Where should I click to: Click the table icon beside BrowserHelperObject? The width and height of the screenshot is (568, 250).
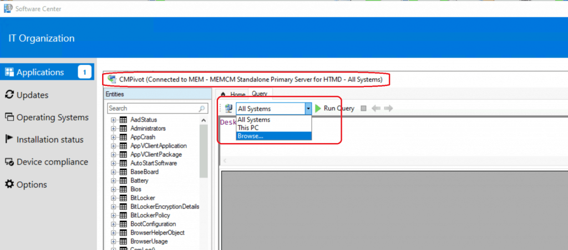tap(123, 233)
